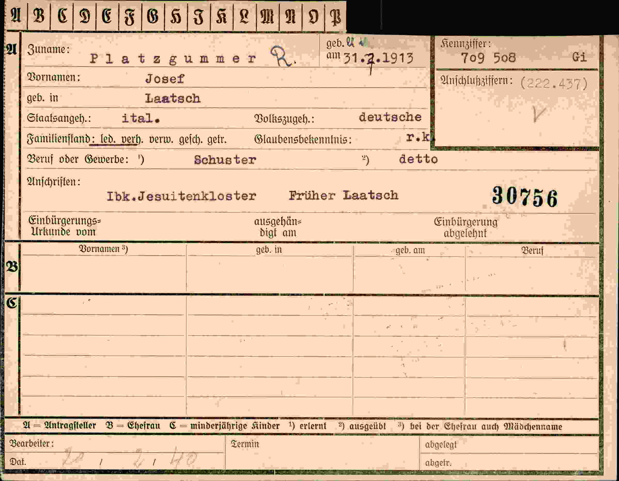
Task: Select the Fraktur letter N index tab
Action: pyautogui.click(x=290, y=16)
